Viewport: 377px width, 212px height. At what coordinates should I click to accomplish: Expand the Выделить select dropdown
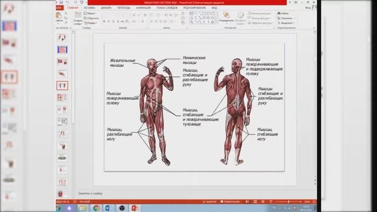pos(286,23)
